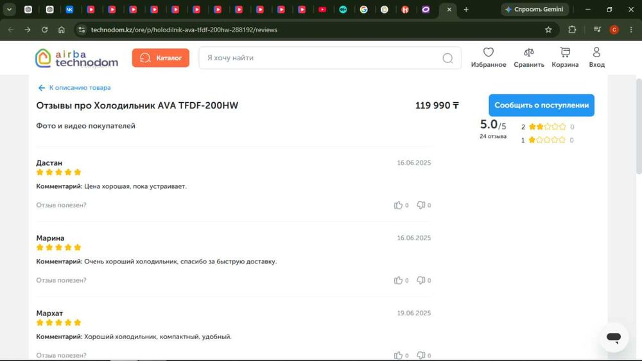642x361 pixels.
Task: Open the tab search dropdown arrow
Action: coord(9,10)
